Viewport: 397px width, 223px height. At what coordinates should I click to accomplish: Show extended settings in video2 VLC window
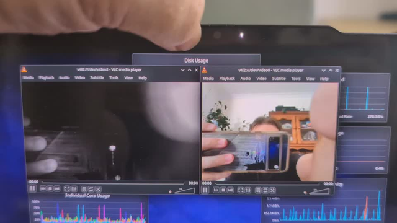(x=74, y=188)
